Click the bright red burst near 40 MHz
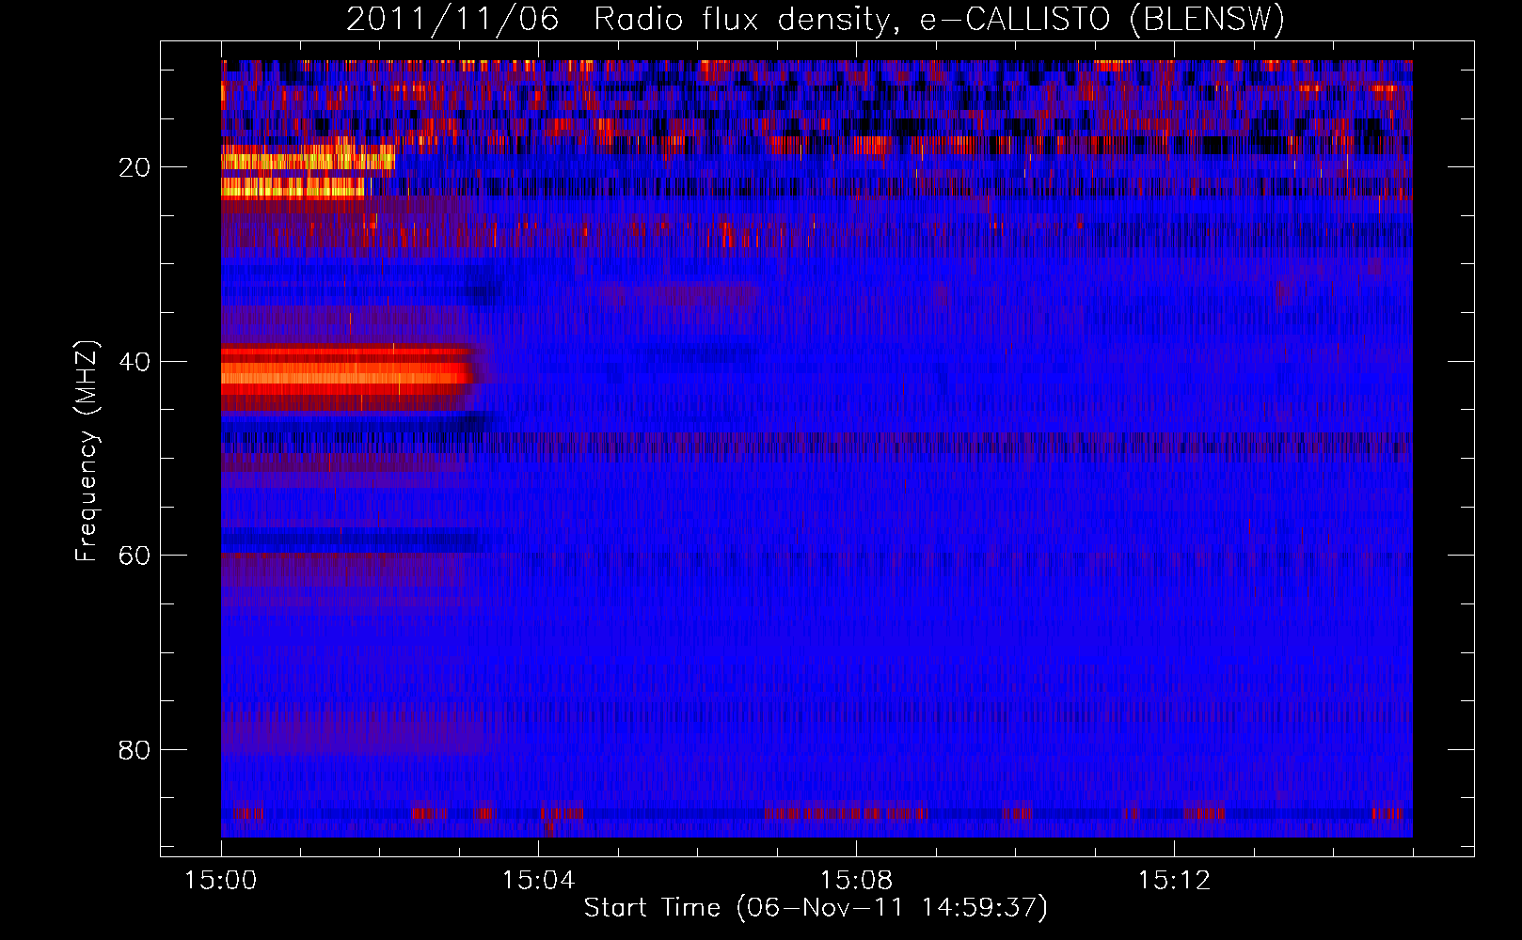 (x=346, y=376)
